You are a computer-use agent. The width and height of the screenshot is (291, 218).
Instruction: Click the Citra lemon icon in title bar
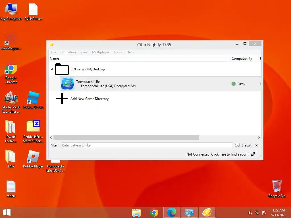(x=52, y=45)
